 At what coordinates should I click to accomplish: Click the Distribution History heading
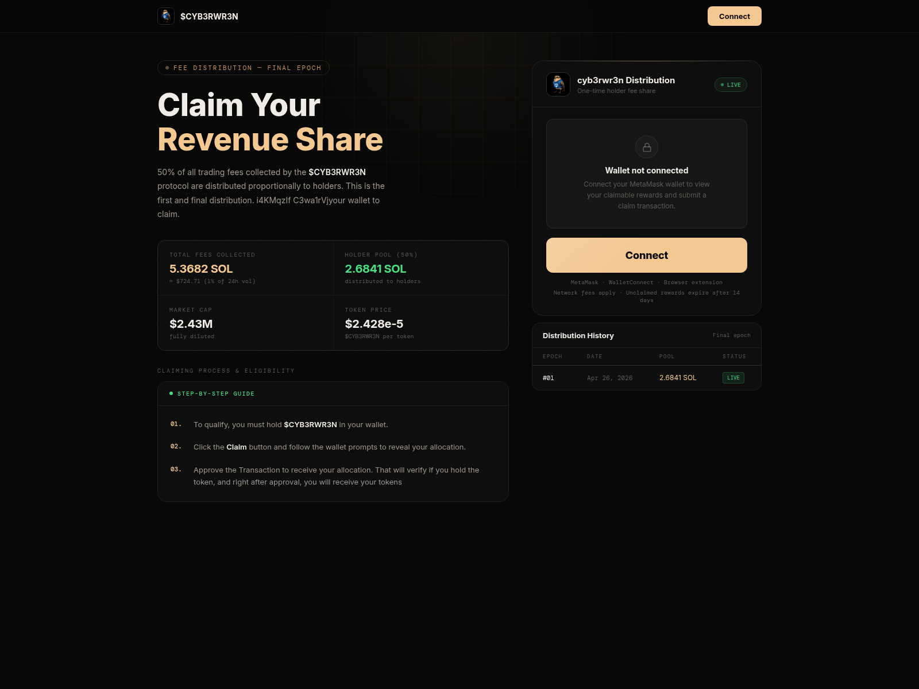(x=578, y=336)
